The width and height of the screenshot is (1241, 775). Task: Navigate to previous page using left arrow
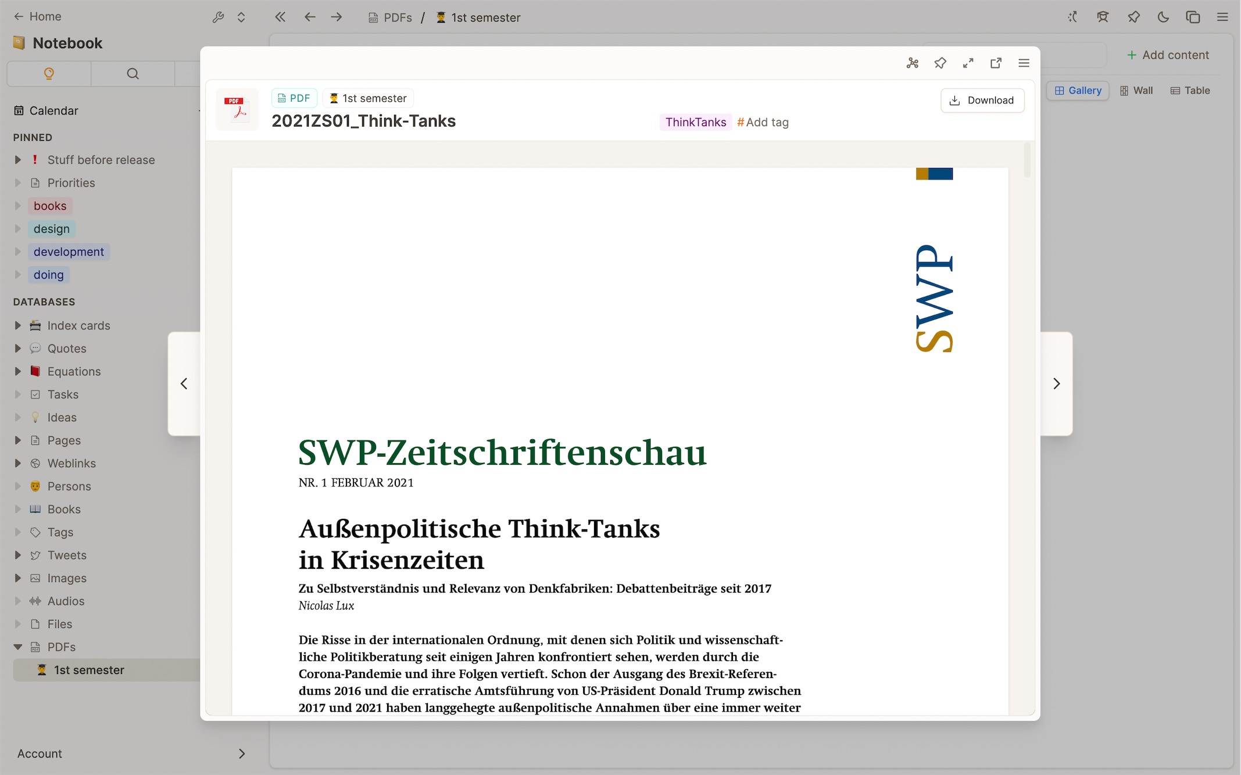point(183,383)
